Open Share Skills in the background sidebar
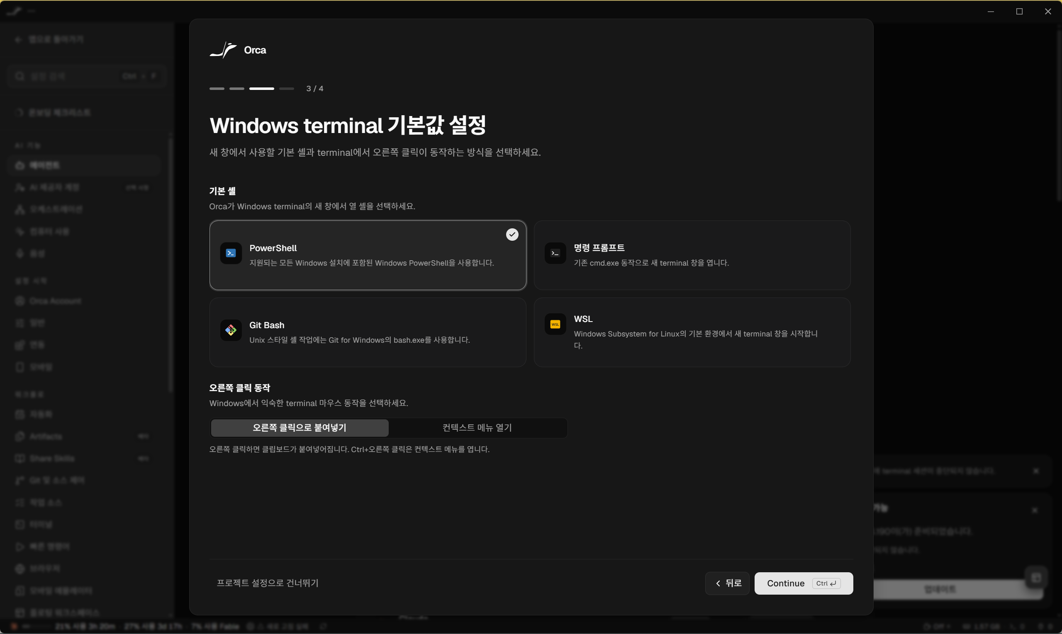This screenshot has height=634, width=1062. point(83,458)
